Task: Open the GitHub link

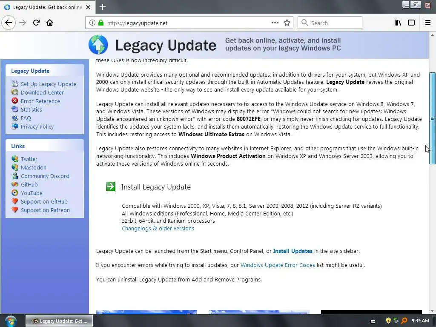Action: coord(29,185)
